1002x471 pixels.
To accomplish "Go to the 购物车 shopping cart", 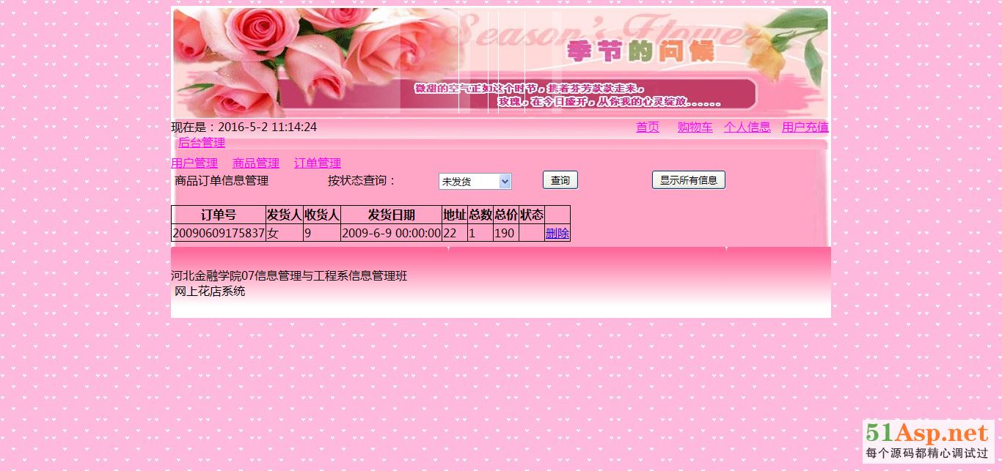I will pyautogui.click(x=695, y=127).
